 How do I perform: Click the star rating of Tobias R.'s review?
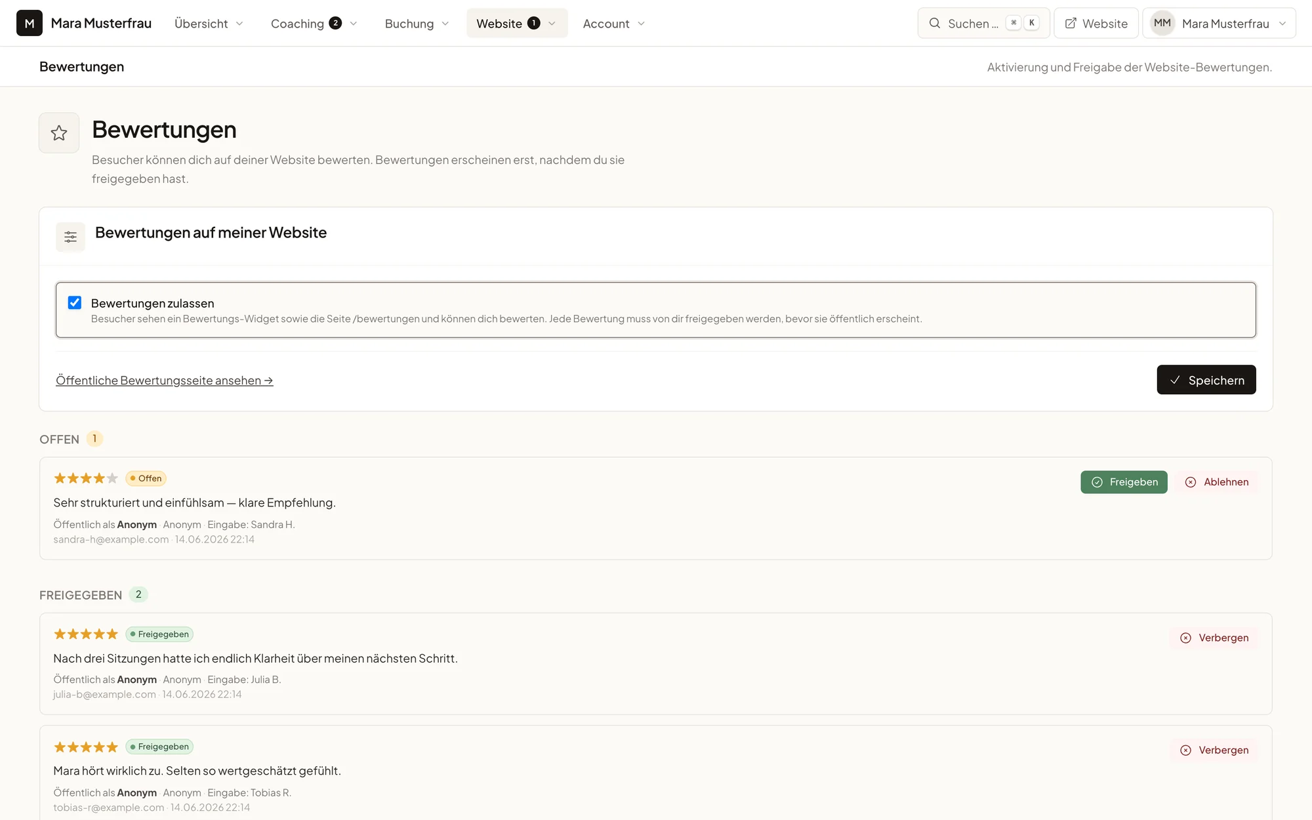point(86,747)
